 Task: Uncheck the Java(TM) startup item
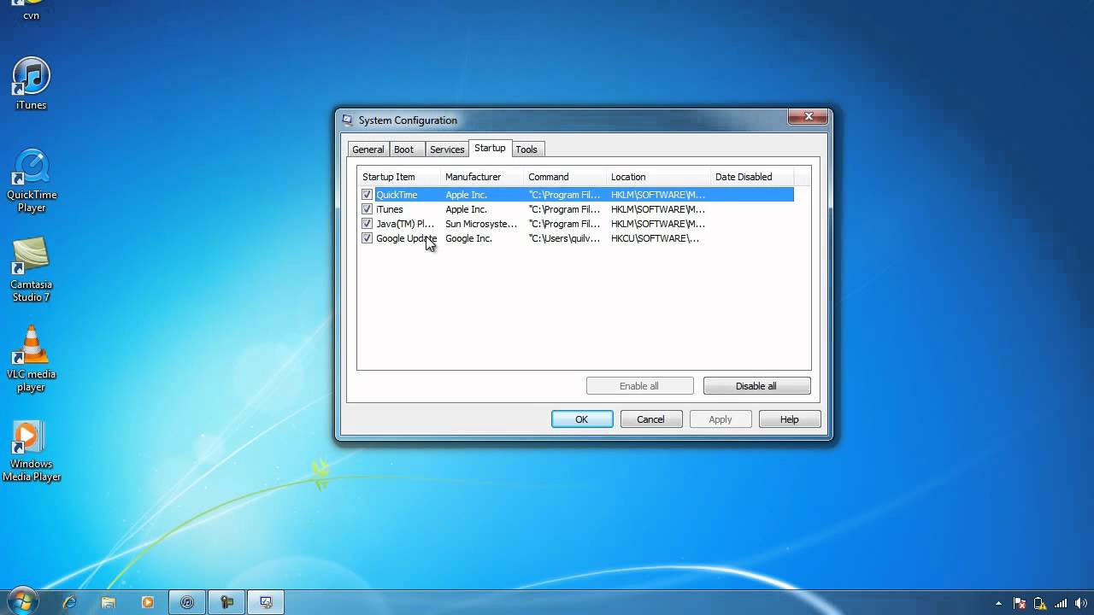[x=368, y=224]
